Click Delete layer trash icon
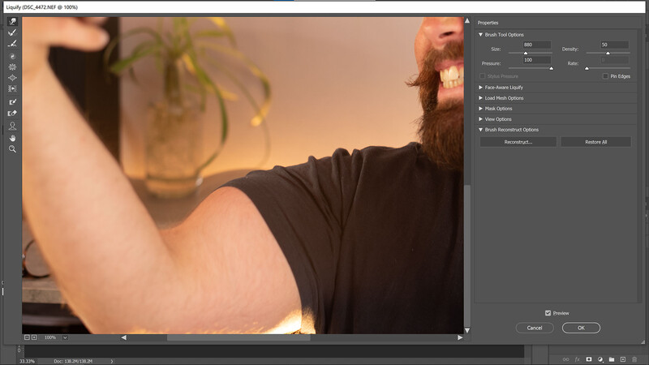649x365 pixels. point(634,359)
